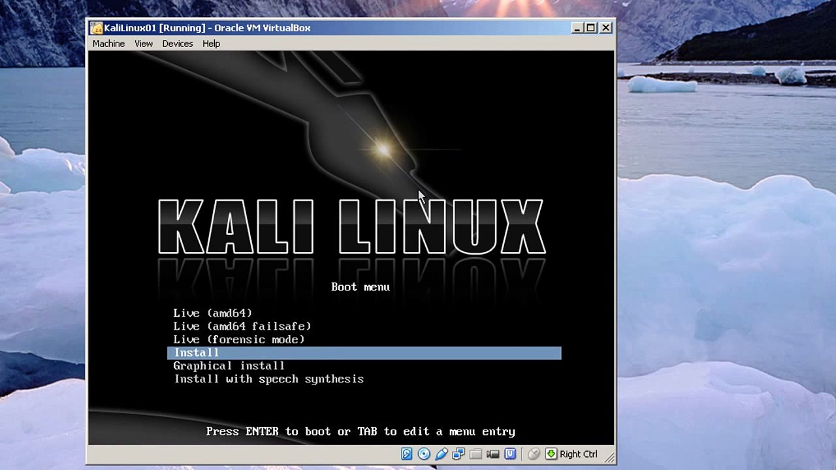The width and height of the screenshot is (836, 470).
Task: Select Live (forensic mode) boot entry
Action: 239,339
